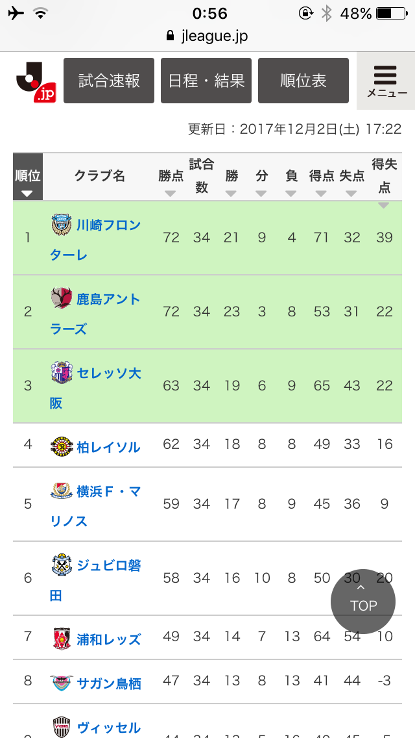Tap the Kawasaki Frontale club crest
This screenshot has height=738, width=415.
click(62, 225)
